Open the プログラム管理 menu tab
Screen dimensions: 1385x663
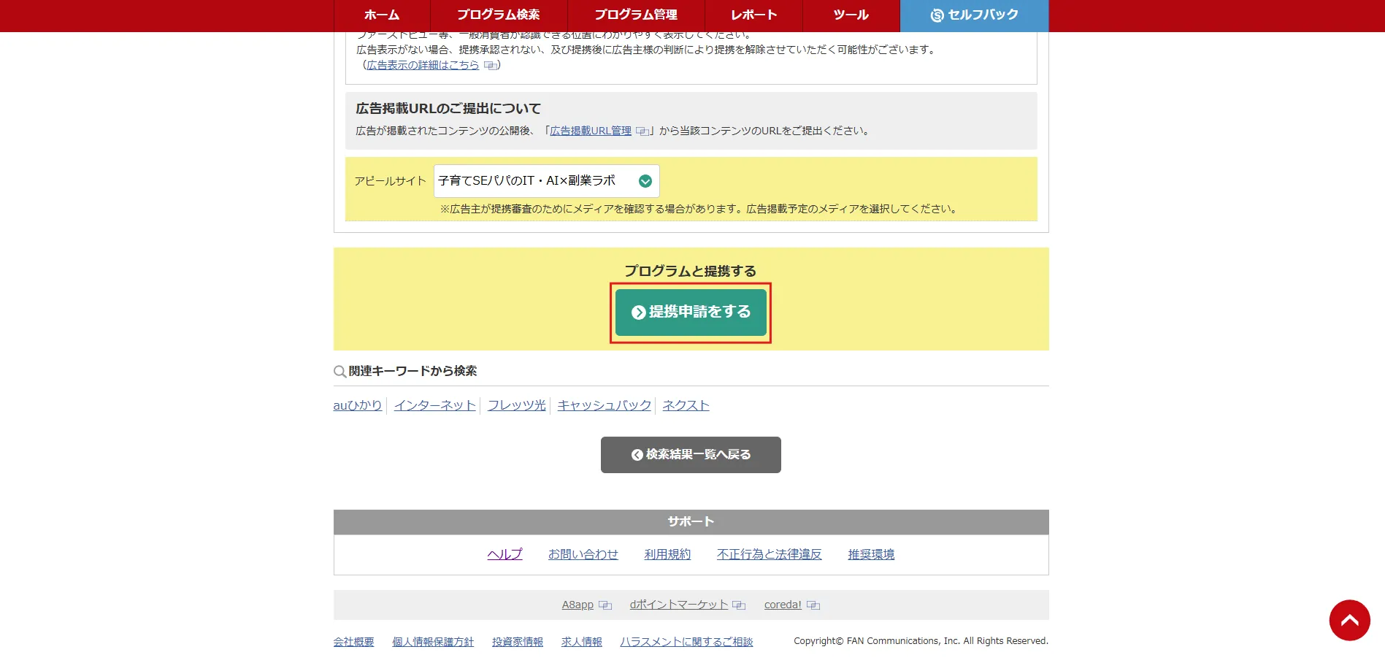point(636,15)
